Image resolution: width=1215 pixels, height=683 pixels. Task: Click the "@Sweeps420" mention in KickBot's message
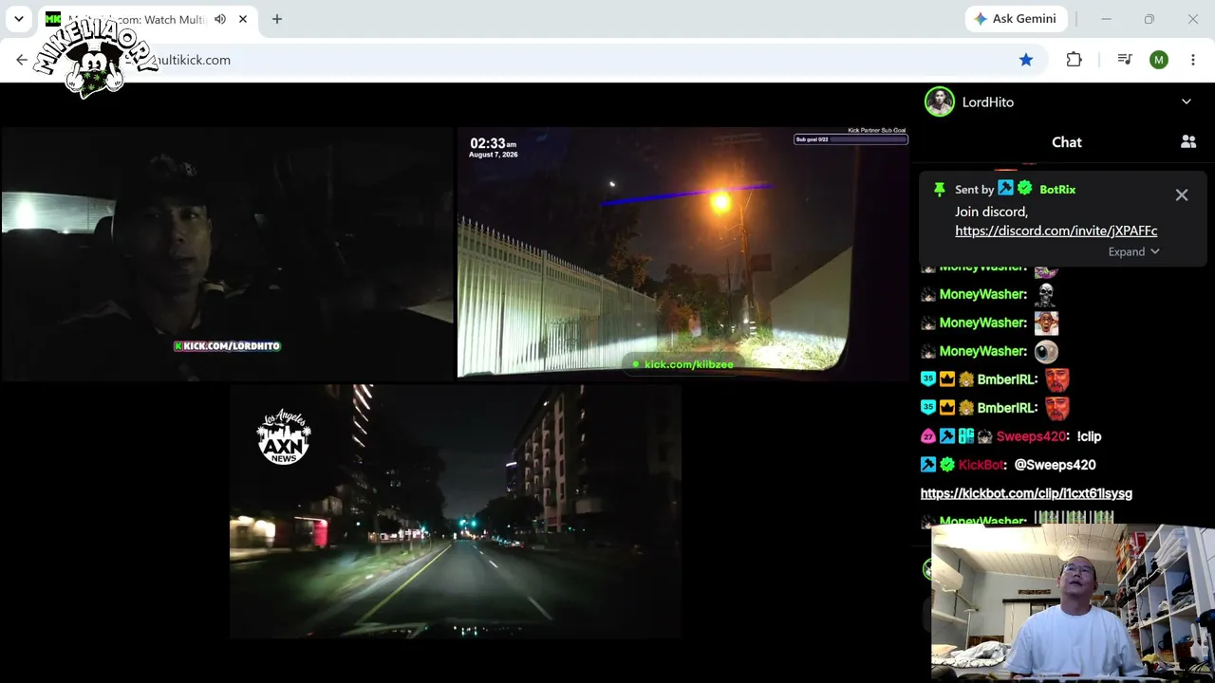(1055, 465)
